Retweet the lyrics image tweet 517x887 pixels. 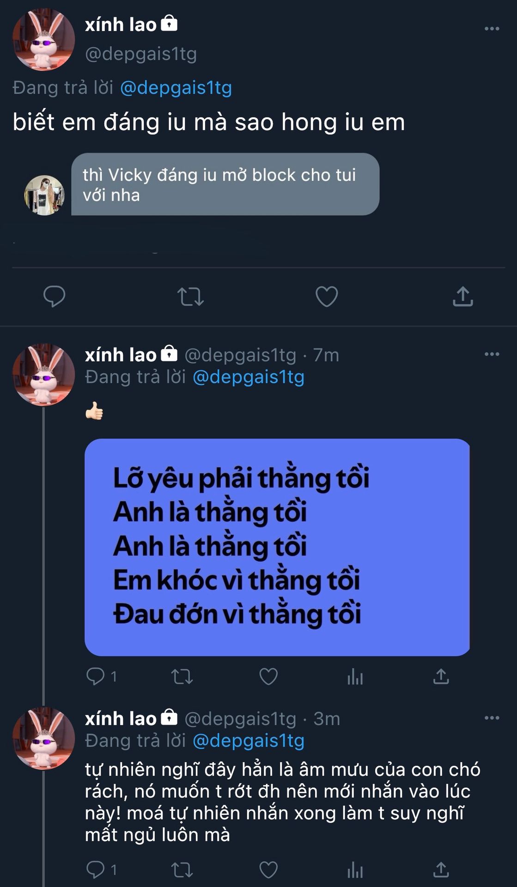[182, 677]
